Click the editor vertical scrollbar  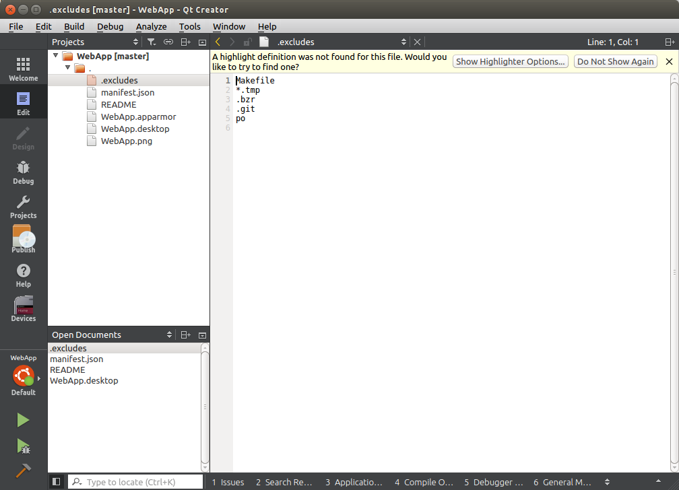pos(674,273)
